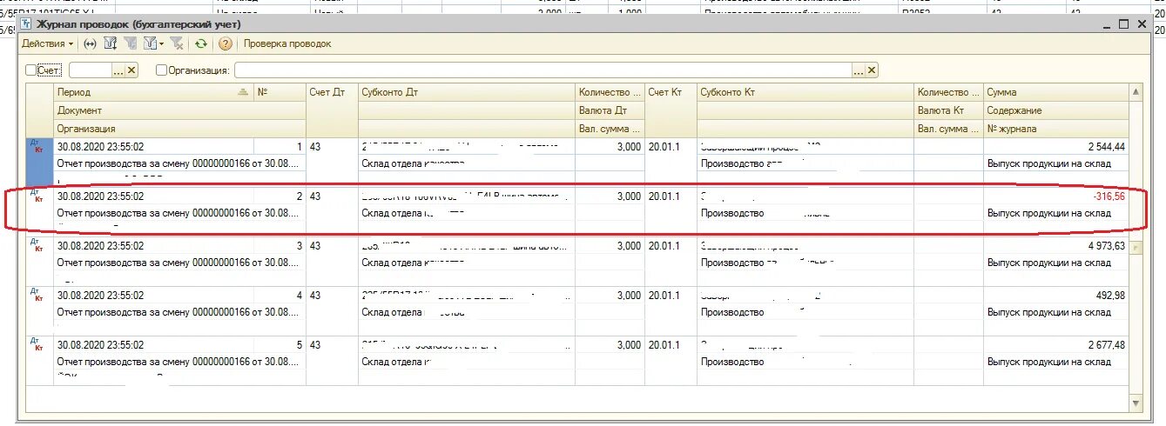Toggle the Счет filter checkbox
Viewport: 1166px width, 426px height.
(x=31, y=70)
